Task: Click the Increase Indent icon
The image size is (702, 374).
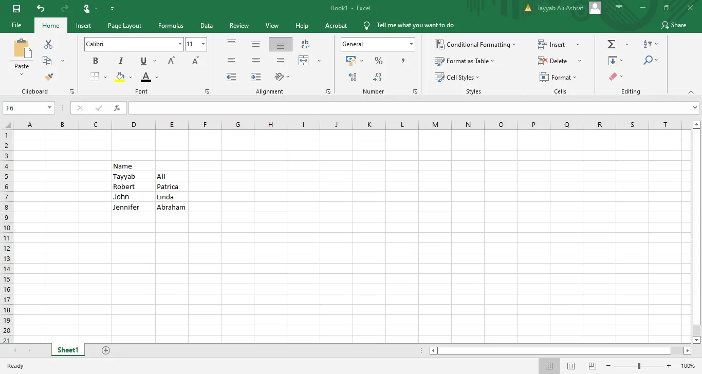Action: coord(256,77)
